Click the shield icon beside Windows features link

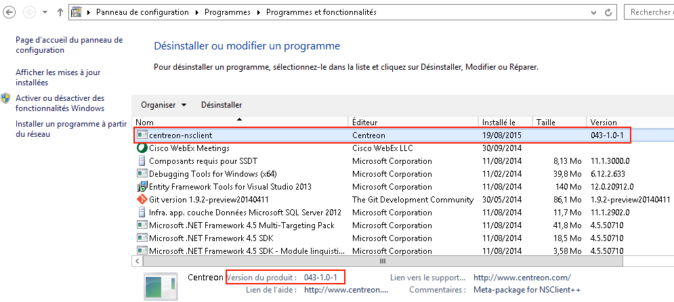coord(5,98)
